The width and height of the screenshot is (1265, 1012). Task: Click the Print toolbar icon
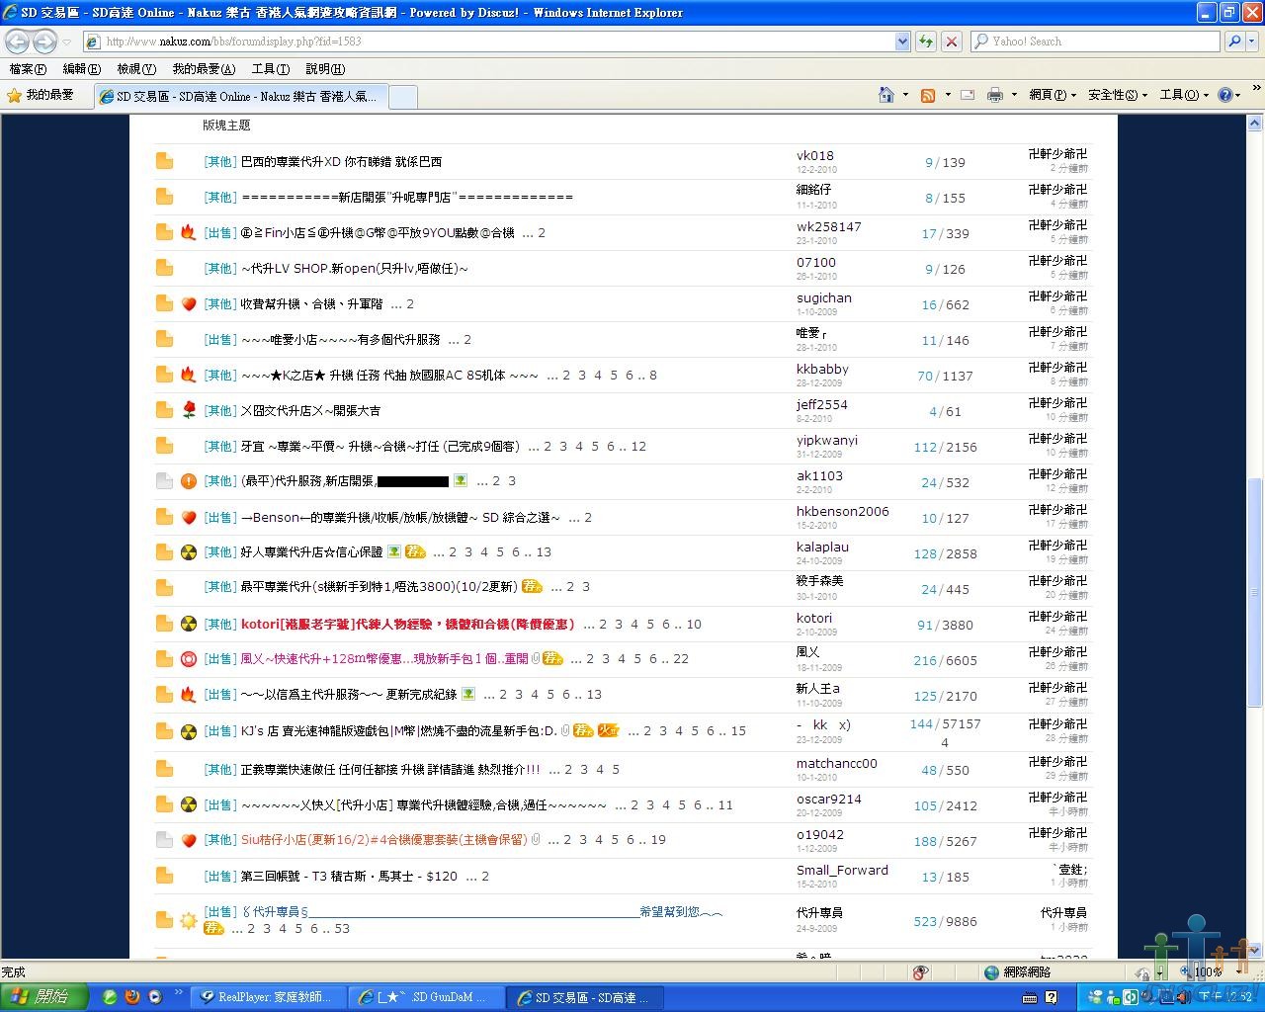(995, 95)
